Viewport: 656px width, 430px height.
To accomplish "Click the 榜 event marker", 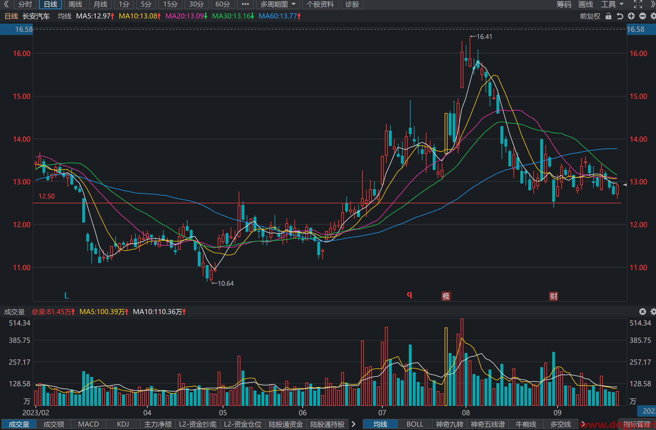I will [446, 296].
